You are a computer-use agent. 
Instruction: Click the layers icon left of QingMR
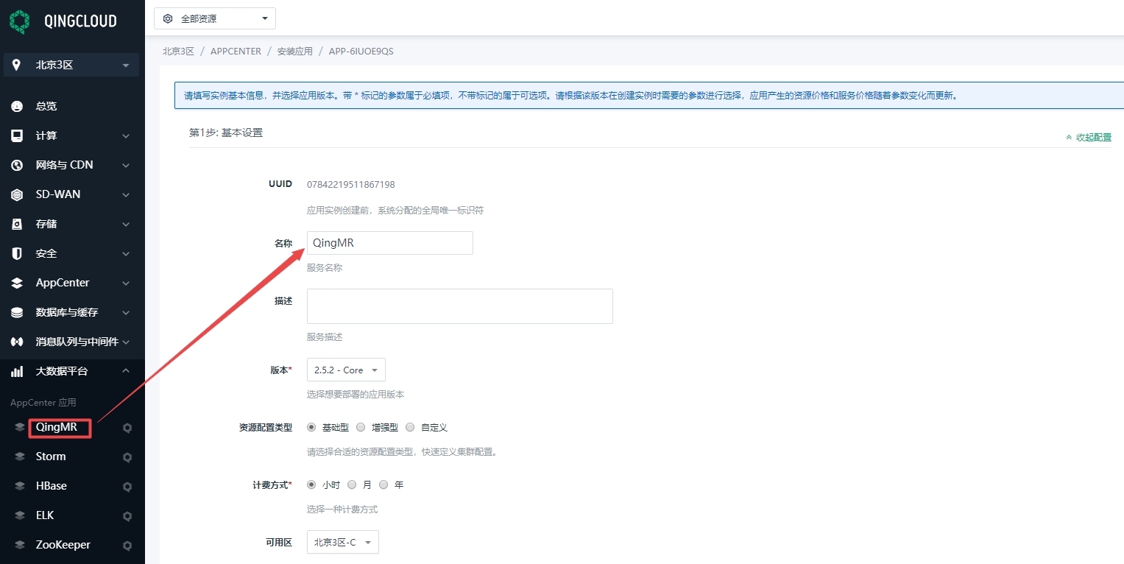click(20, 427)
